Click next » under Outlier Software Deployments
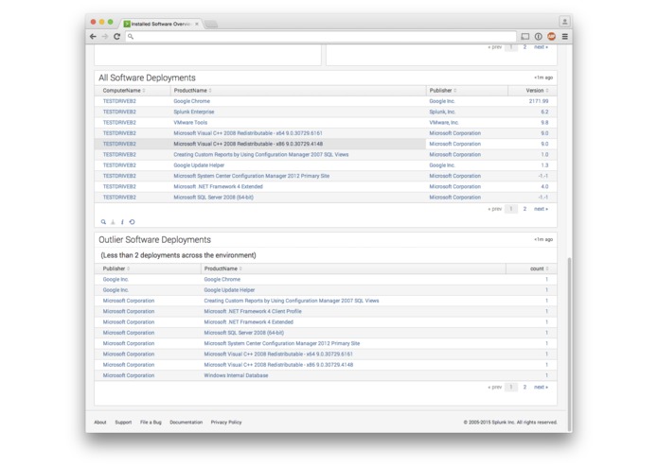This screenshot has width=658, height=467. [x=541, y=388]
